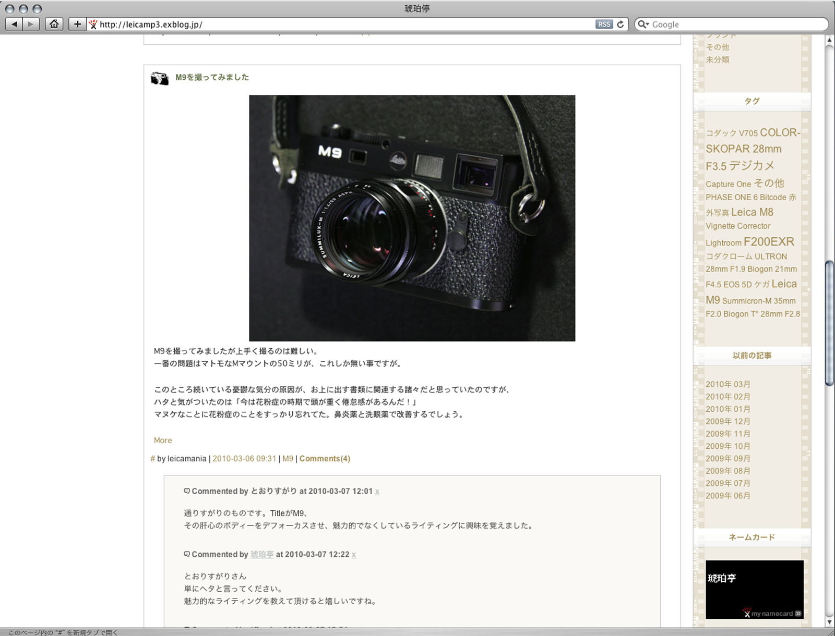Click the vertical scrollbar thumb

coord(829,323)
